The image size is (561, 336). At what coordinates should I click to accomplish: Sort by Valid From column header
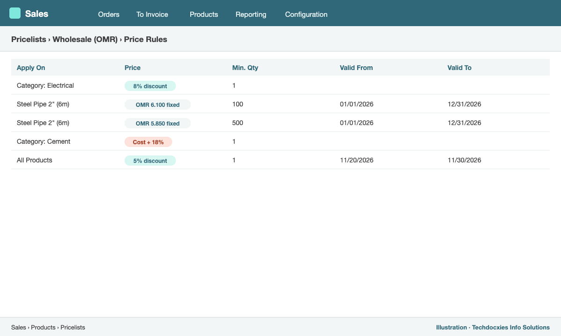coord(356,68)
